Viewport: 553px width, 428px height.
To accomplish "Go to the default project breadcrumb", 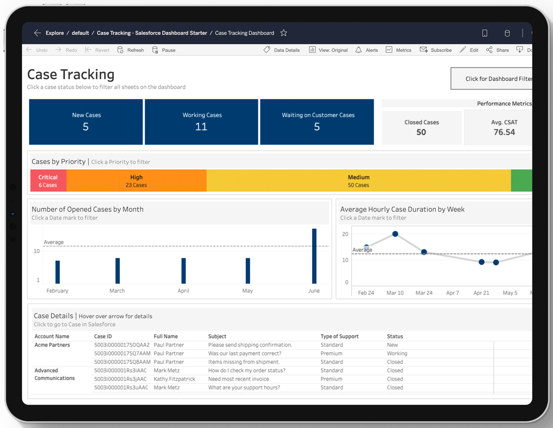I will [80, 33].
